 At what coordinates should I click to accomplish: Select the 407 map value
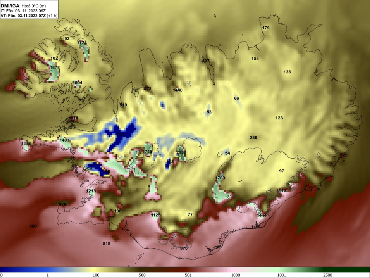(206, 61)
